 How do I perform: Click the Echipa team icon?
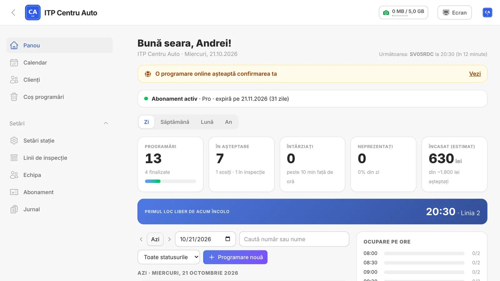14,175
